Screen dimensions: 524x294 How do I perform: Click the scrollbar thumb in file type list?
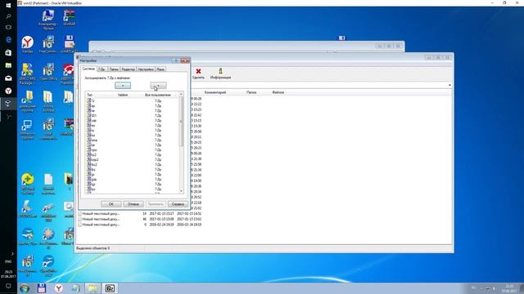coord(181,122)
